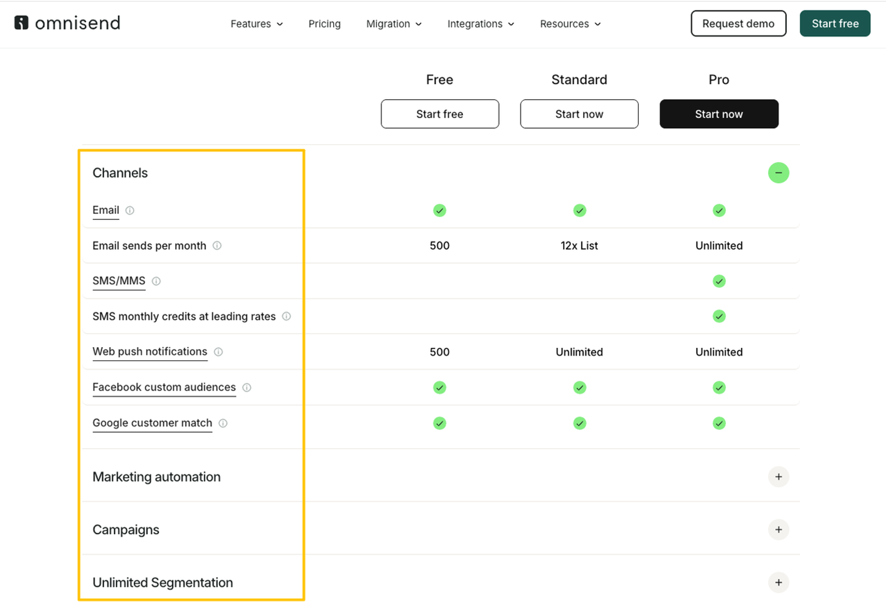Click 'Email sends per month' label
Screen dimensions: 886x606
click(x=150, y=245)
